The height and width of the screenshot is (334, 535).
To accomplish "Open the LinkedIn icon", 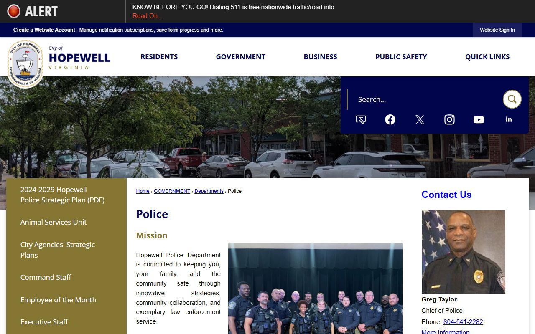I will click(509, 119).
